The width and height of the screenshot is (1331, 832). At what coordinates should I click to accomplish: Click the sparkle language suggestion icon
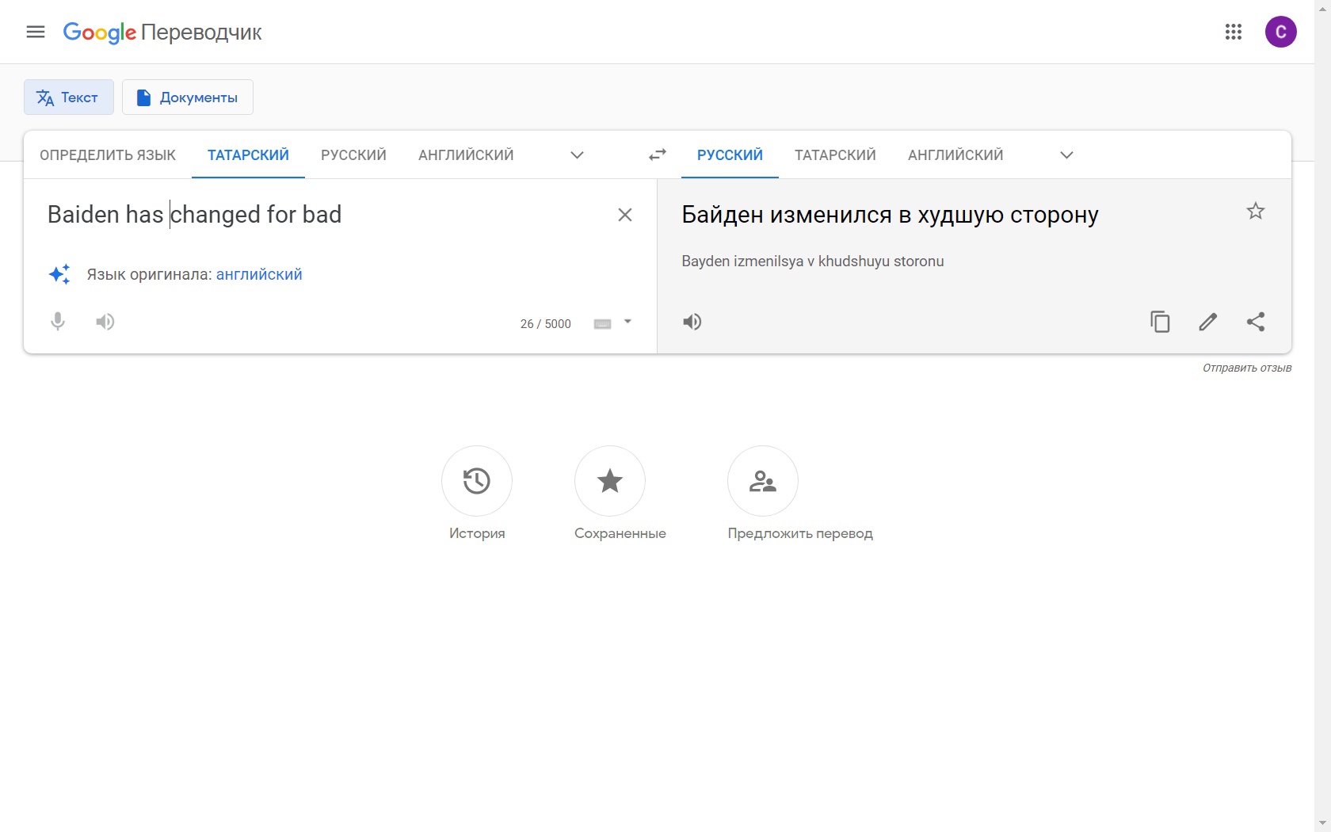tap(59, 274)
